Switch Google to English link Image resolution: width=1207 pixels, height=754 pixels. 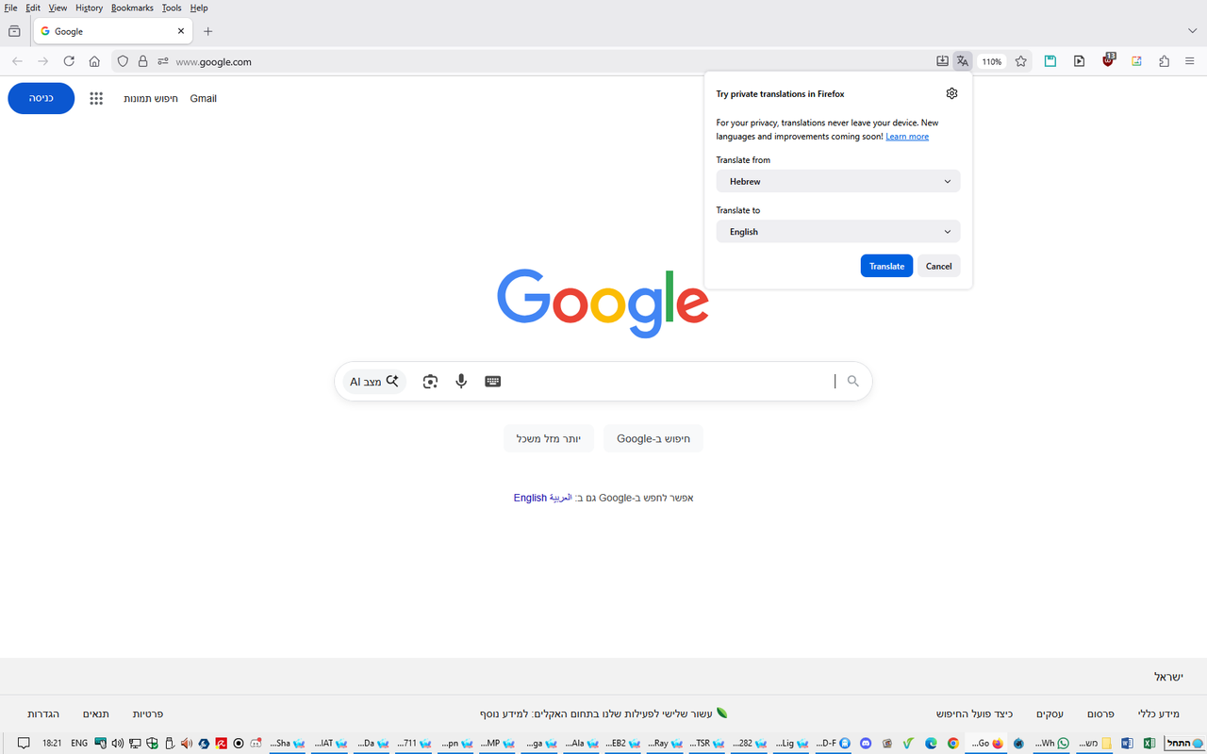coord(530,498)
